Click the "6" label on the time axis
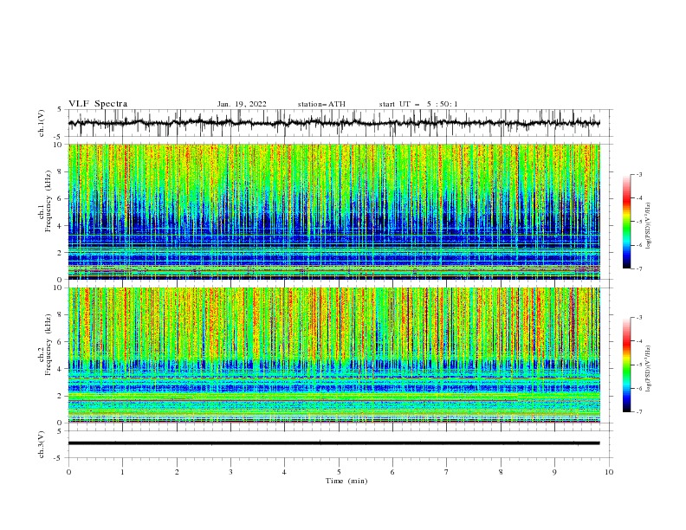 pos(392,472)
